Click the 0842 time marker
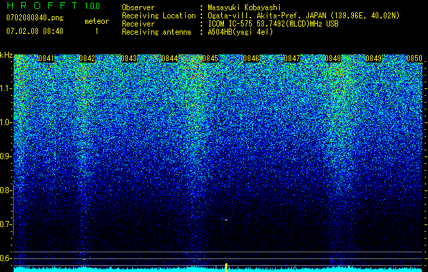428x272 pixels. pos(87,58)
